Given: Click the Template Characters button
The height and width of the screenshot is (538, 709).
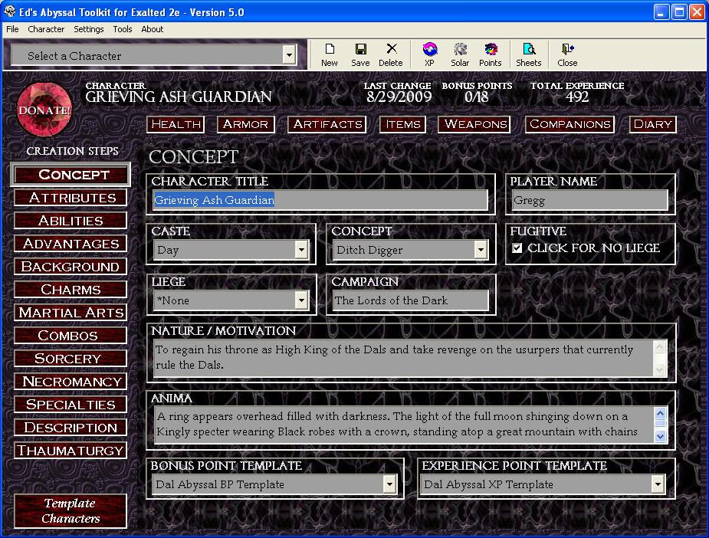Looking at the screenshot, I should [x=70, y=510].
